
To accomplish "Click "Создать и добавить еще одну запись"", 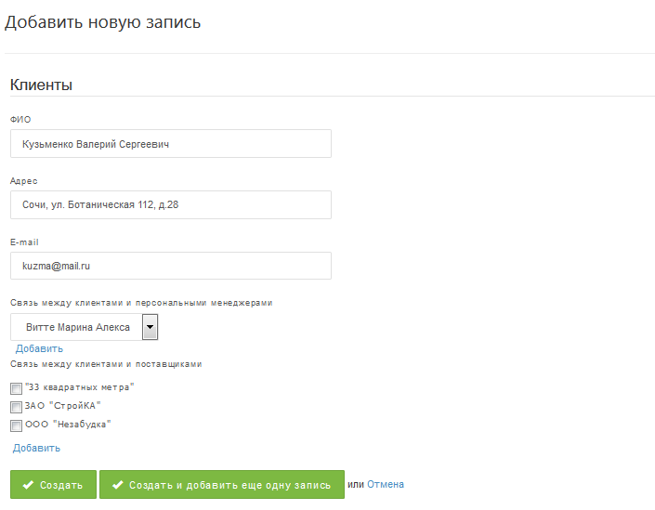I will click(x=229, y=485).
